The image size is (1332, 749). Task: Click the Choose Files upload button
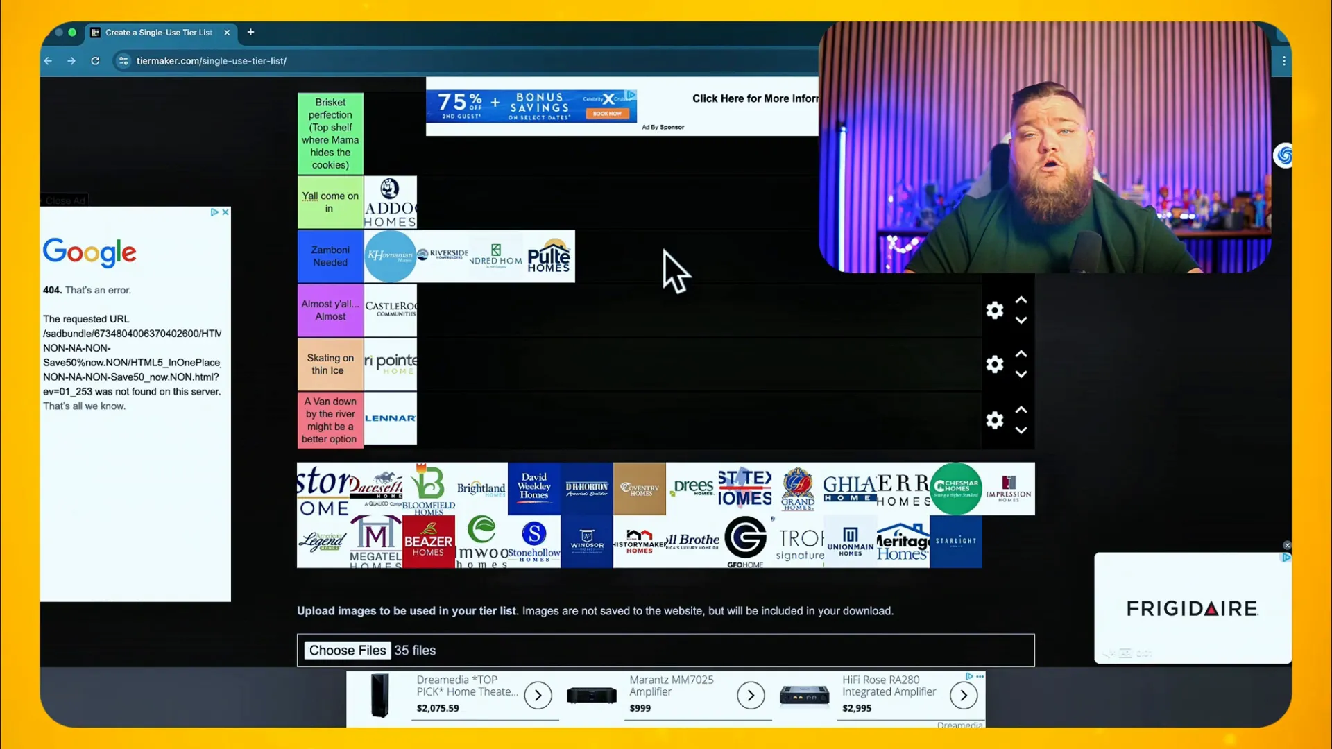coord(348,651)
